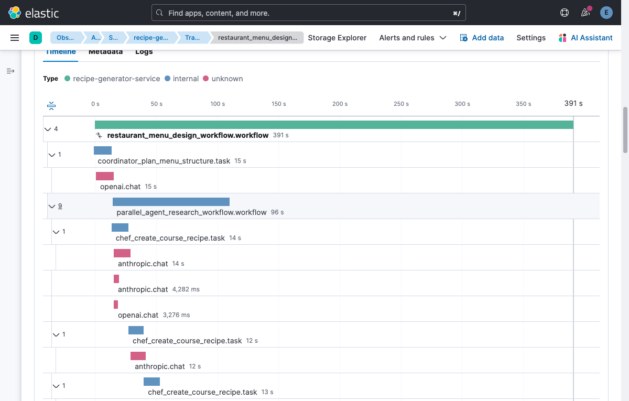Image resolution: width=629 pixels, height=401 pixels.
Task: Open the Alerts and rules dropdown
Action: (413, 37)
